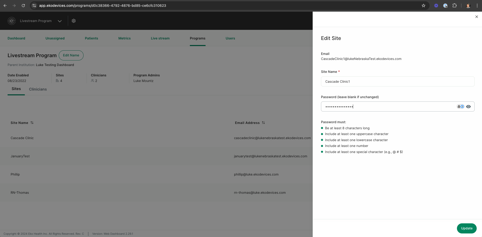Click email phillip@luke.ekodevices.com
This screenshot has width=482, height=237.
click(x=256, y=174)
